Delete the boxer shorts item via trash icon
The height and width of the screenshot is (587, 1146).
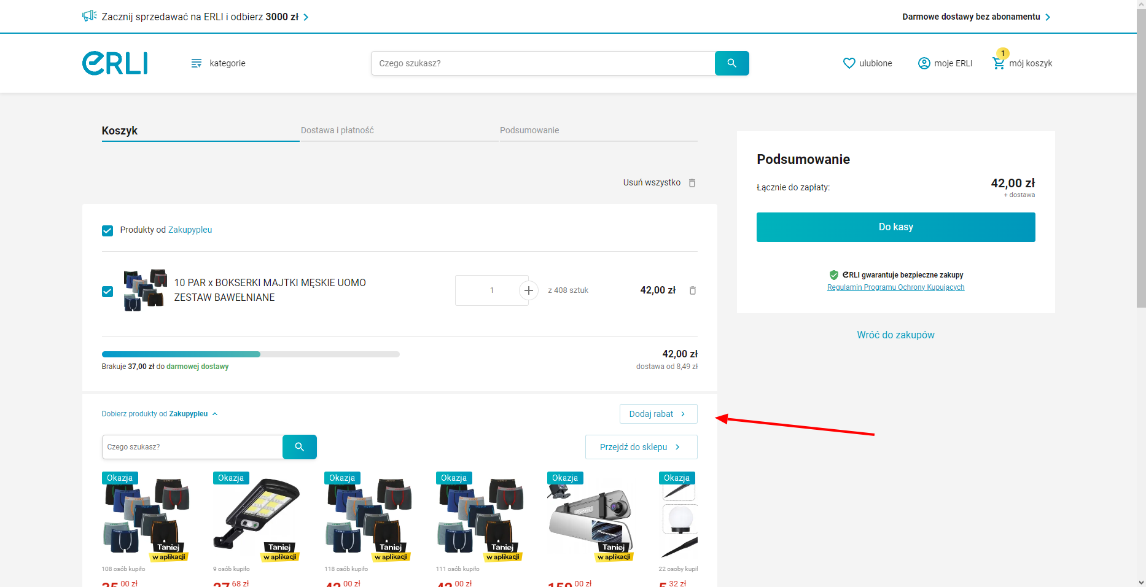[693, 290]
